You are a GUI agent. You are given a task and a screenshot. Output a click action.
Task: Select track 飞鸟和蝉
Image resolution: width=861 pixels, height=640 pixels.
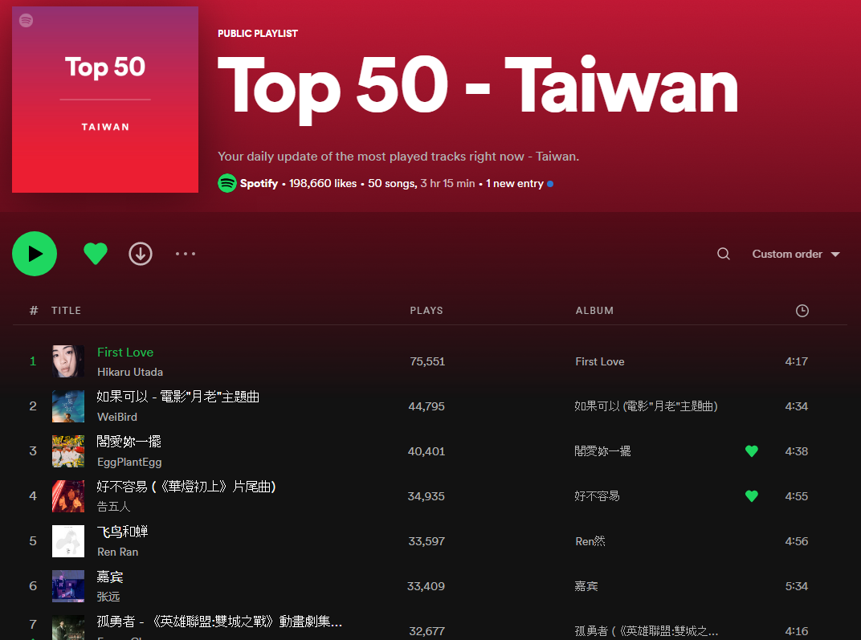[122, 532]
